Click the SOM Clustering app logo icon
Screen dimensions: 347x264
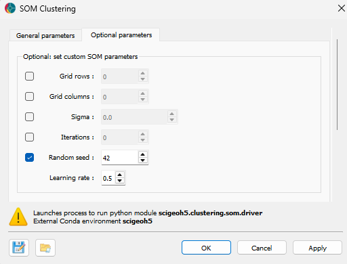point(10,9)
